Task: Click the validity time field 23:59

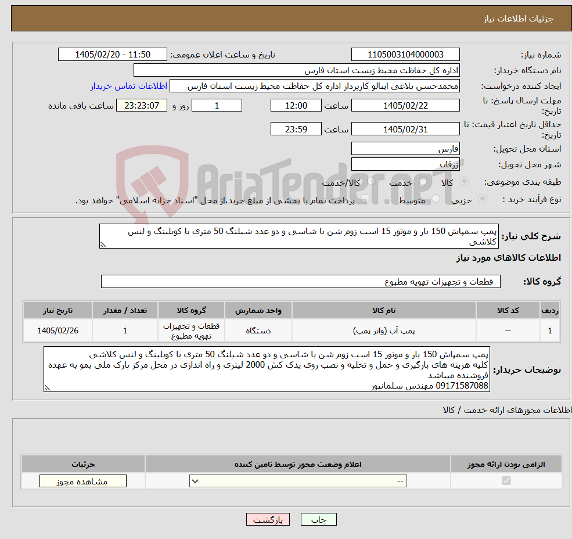Action: [296, 129]
